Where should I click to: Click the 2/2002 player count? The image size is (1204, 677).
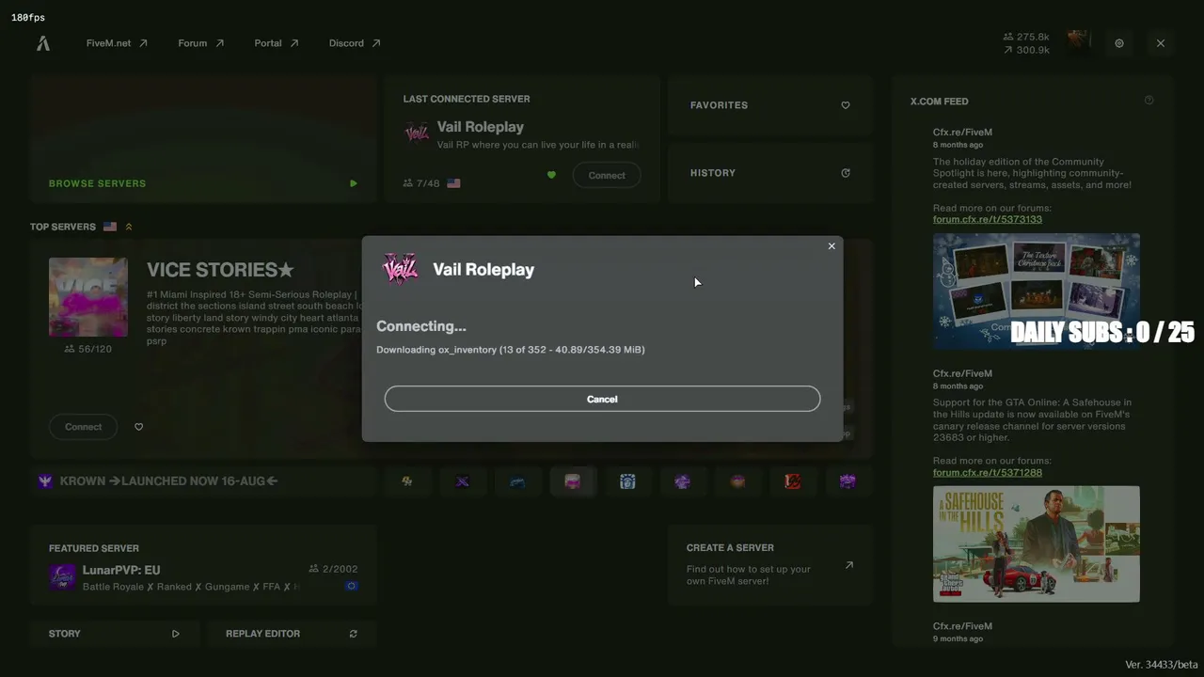(333, 569)
